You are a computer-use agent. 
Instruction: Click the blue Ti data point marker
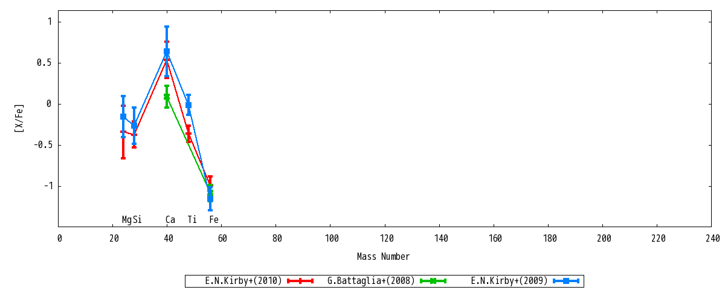click(188, 105)
